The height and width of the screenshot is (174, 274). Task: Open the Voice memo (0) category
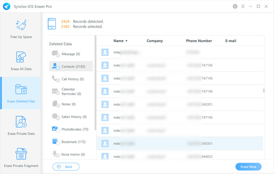point(71,154)
